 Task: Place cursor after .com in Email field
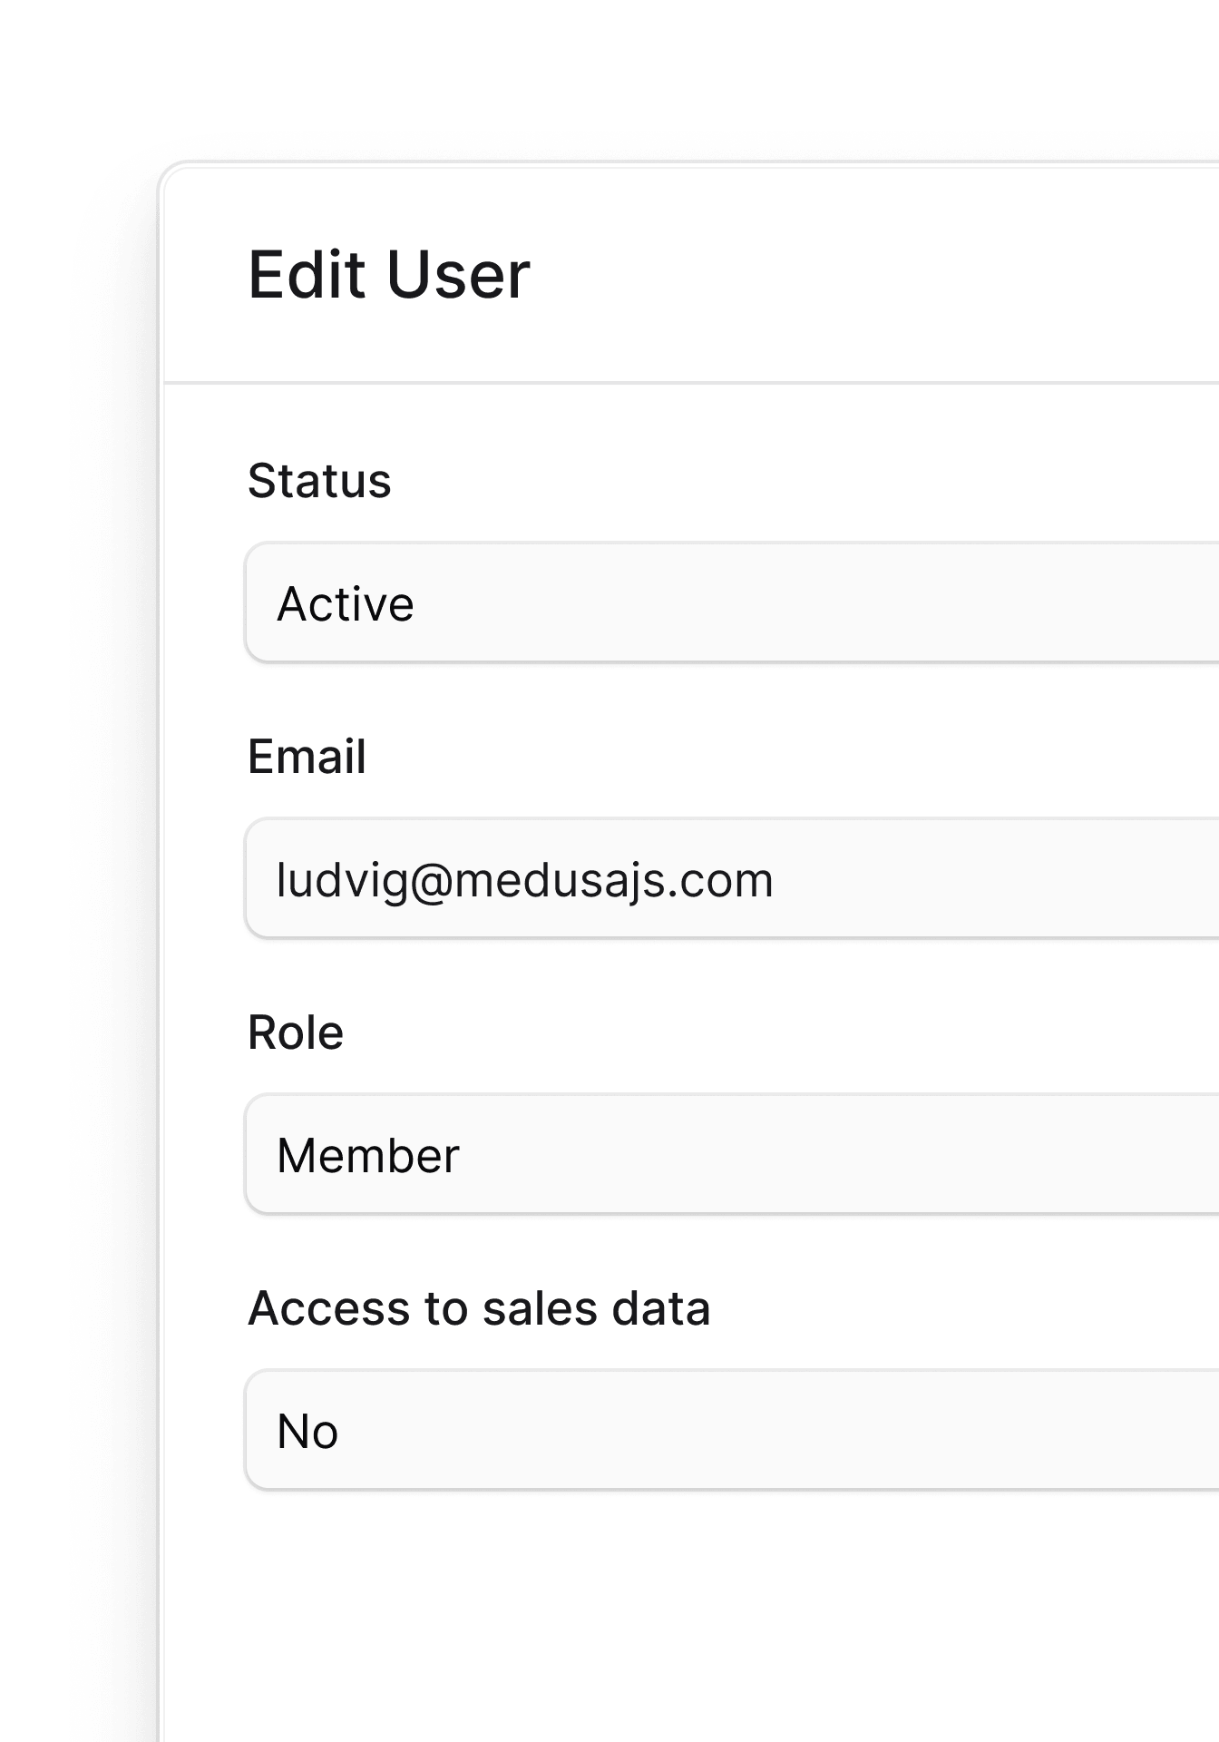point(777,880)
